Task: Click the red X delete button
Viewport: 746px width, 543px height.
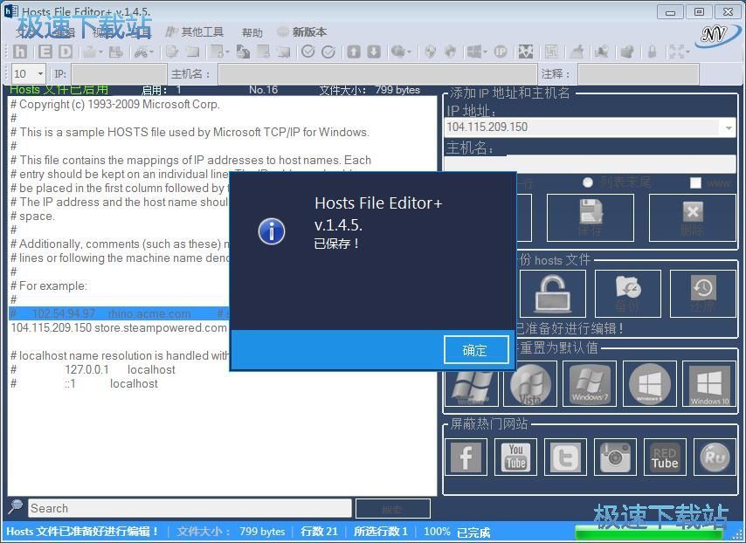Action: (x=692, y=217)
